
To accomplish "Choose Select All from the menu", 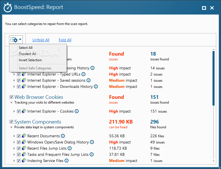I will (x=38, y=48).
